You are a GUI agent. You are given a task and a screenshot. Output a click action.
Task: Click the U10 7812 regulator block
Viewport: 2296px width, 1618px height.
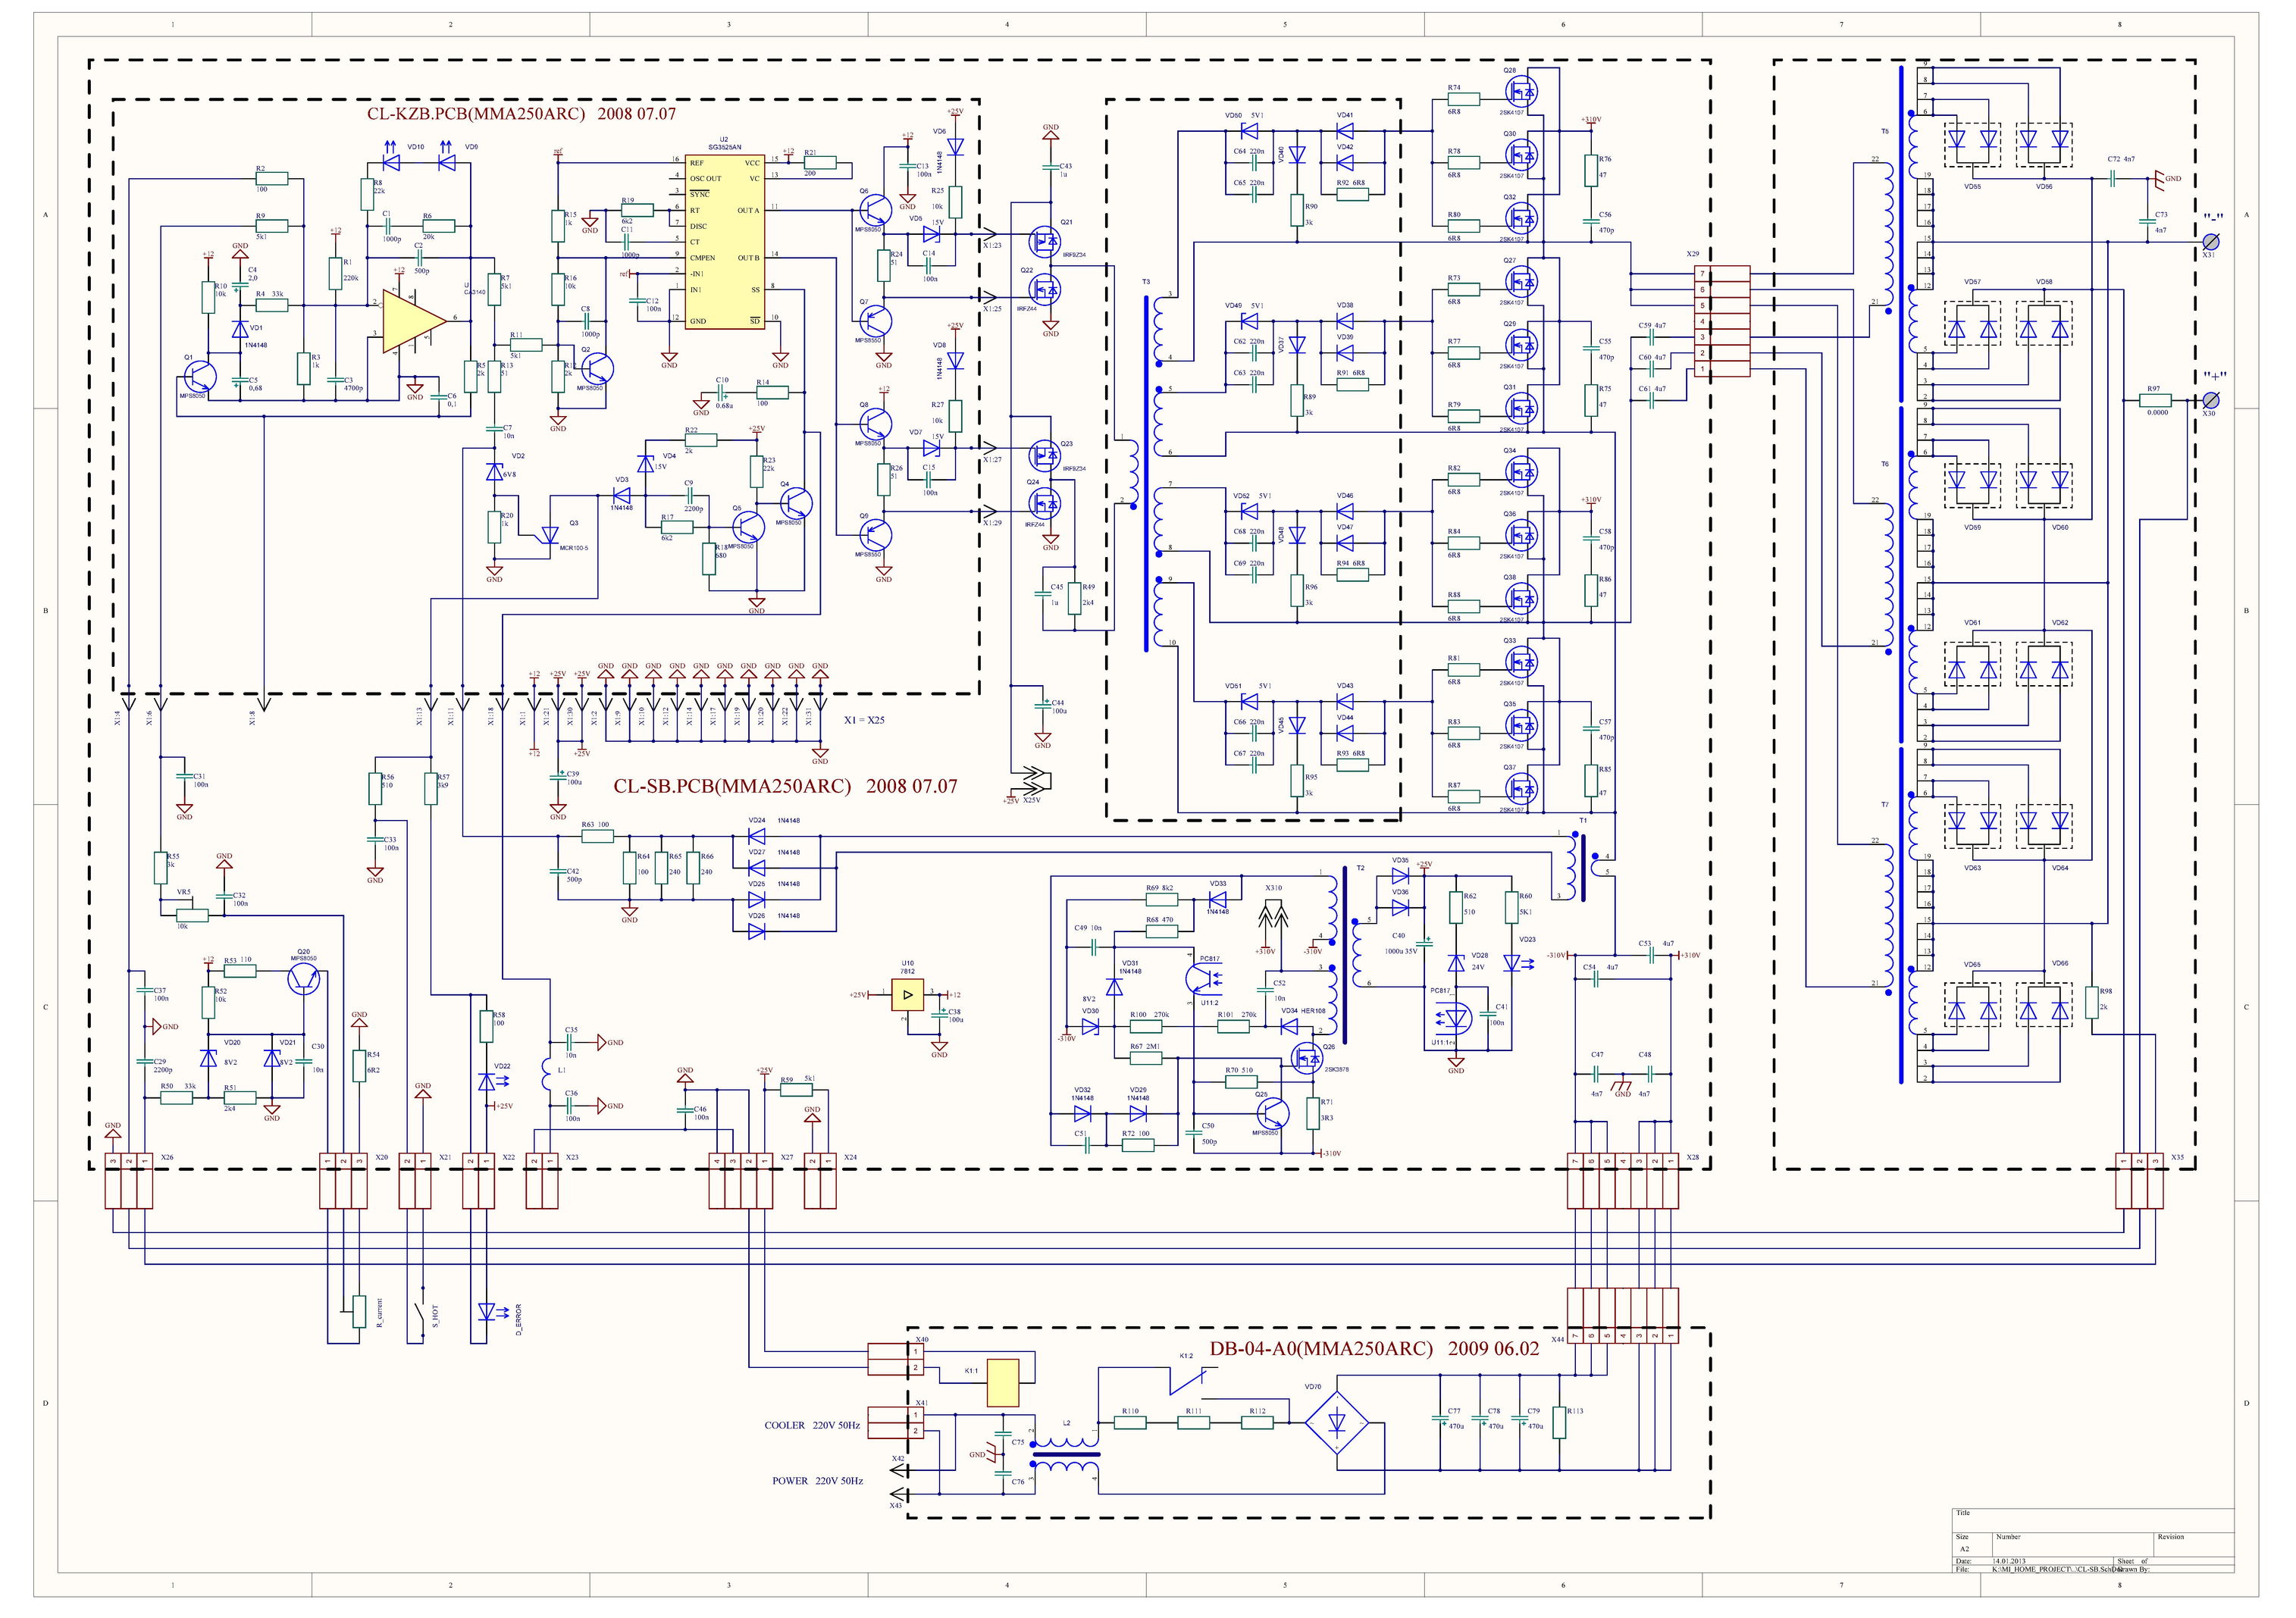[x=907, y=995]
